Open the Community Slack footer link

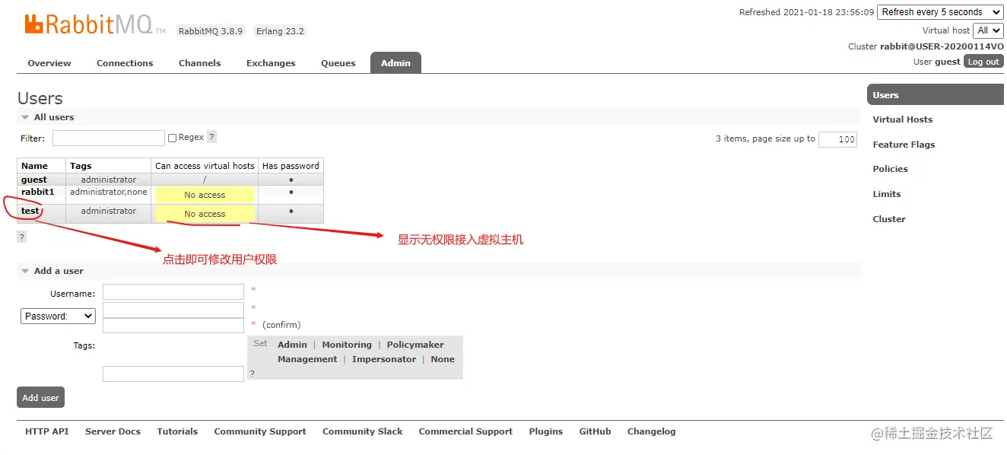click(363, 431)
